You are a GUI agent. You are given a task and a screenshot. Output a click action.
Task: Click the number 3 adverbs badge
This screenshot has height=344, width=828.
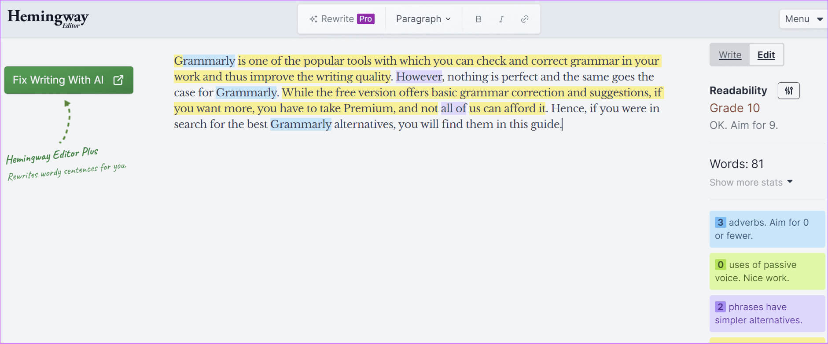point(720,222)
